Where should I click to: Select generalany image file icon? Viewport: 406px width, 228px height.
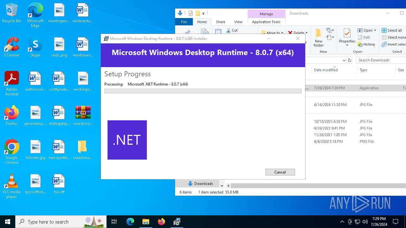coord(35,116)
